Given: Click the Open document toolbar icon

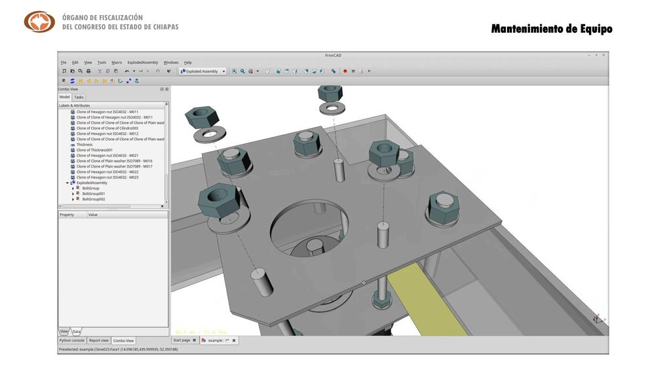Looking at the screenshot, I should 72,71.
